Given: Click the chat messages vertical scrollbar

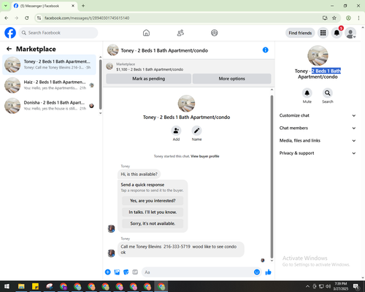Looking at the screenshot, I should [x=272, y=177].
